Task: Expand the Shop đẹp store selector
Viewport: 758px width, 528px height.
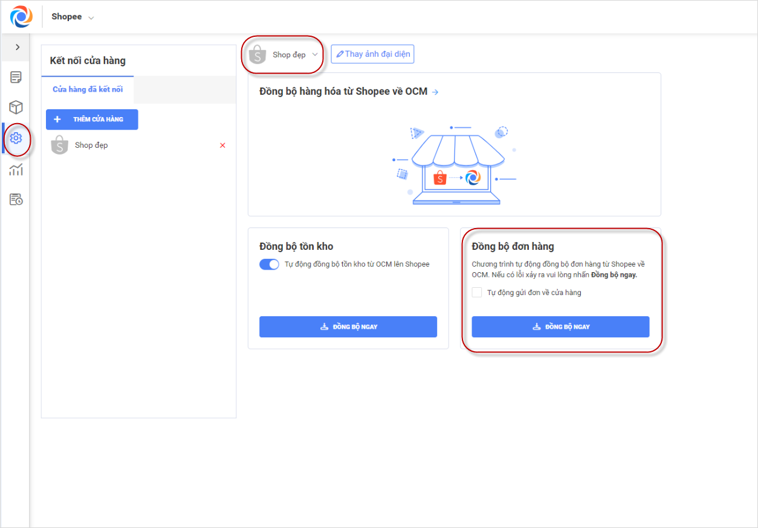Action: pos(284,55)
